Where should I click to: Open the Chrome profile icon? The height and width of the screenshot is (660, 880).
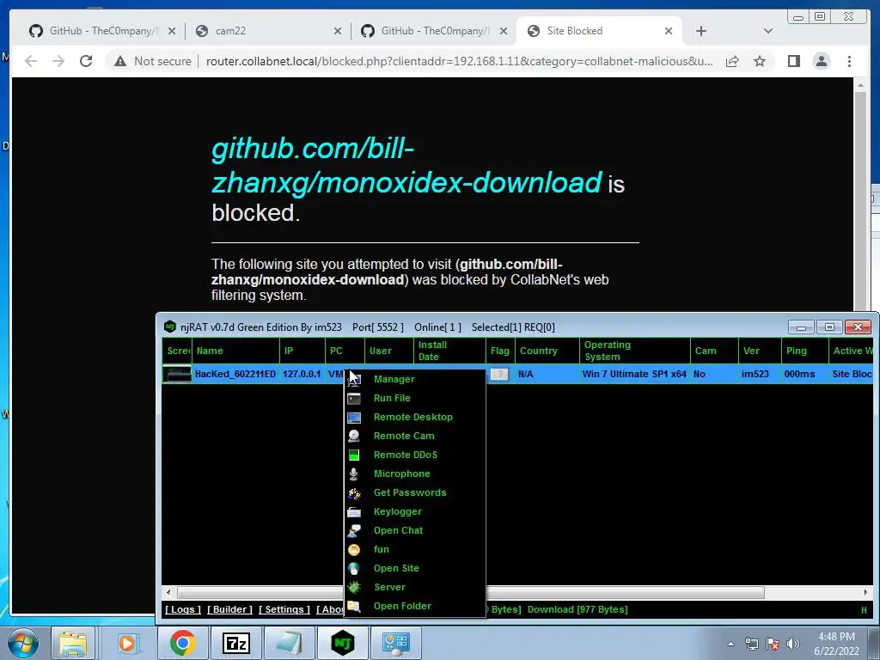822,61
